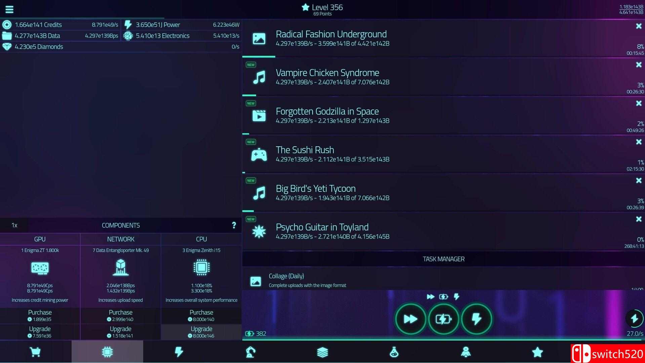Open the stacked layers tab
Screen dimensions: 645x363
coord(322,352)
